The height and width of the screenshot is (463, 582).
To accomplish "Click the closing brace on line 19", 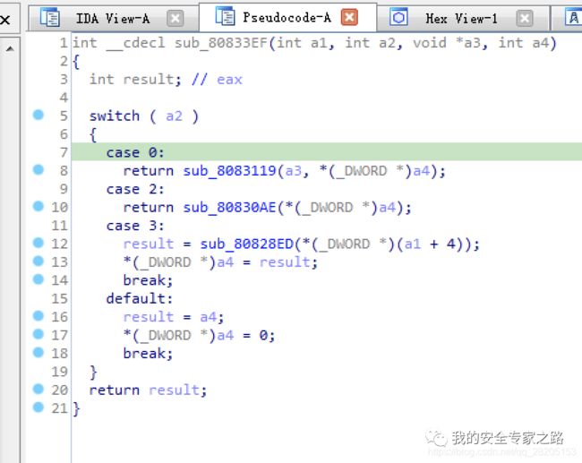I will tap(93, 372).
